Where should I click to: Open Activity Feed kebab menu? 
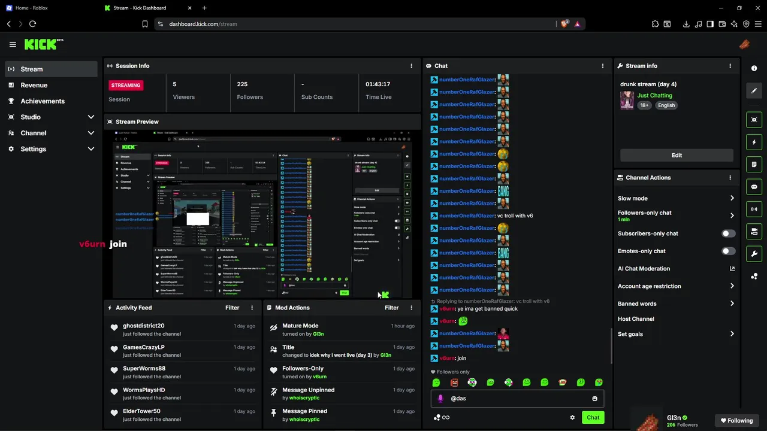tap(252, 308)
